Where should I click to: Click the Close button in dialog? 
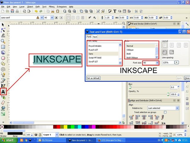(x=187, y=78)
